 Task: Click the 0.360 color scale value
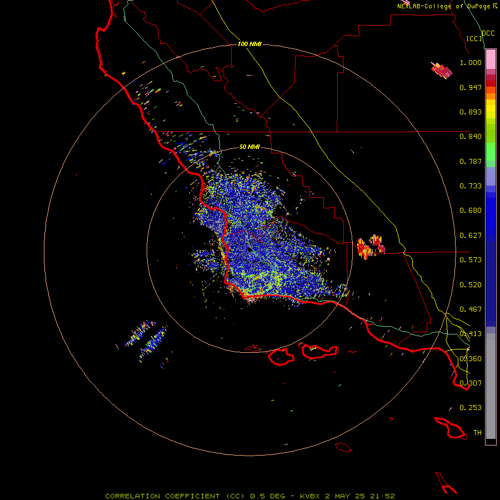click(x=471, y=359)
